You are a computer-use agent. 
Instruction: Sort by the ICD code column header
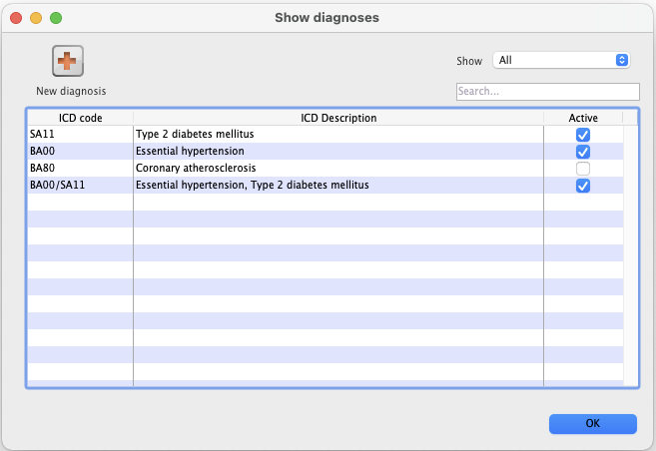(x=80, y=118)
